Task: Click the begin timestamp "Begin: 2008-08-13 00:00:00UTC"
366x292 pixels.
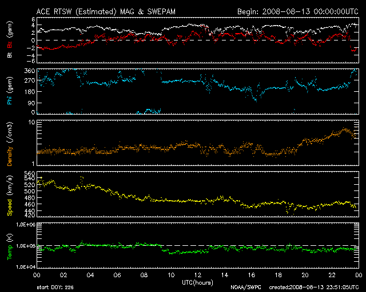Action: 298,11
